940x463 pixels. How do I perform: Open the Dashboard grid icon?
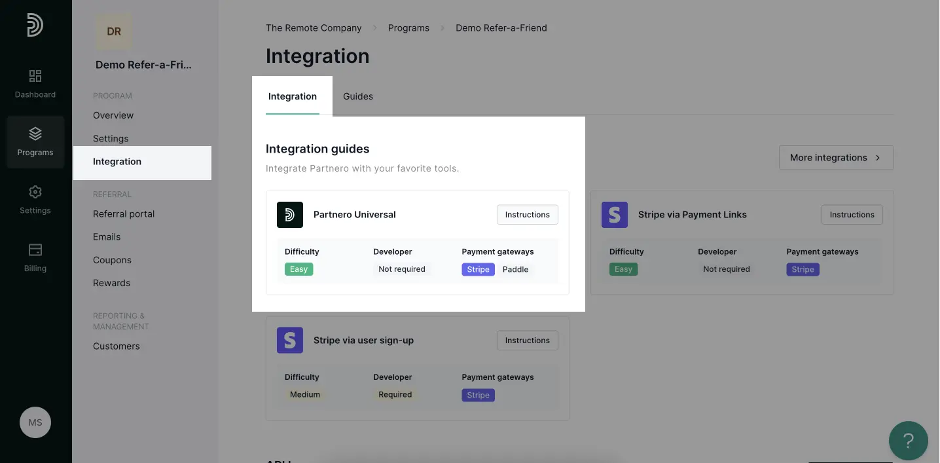[35, 76]
